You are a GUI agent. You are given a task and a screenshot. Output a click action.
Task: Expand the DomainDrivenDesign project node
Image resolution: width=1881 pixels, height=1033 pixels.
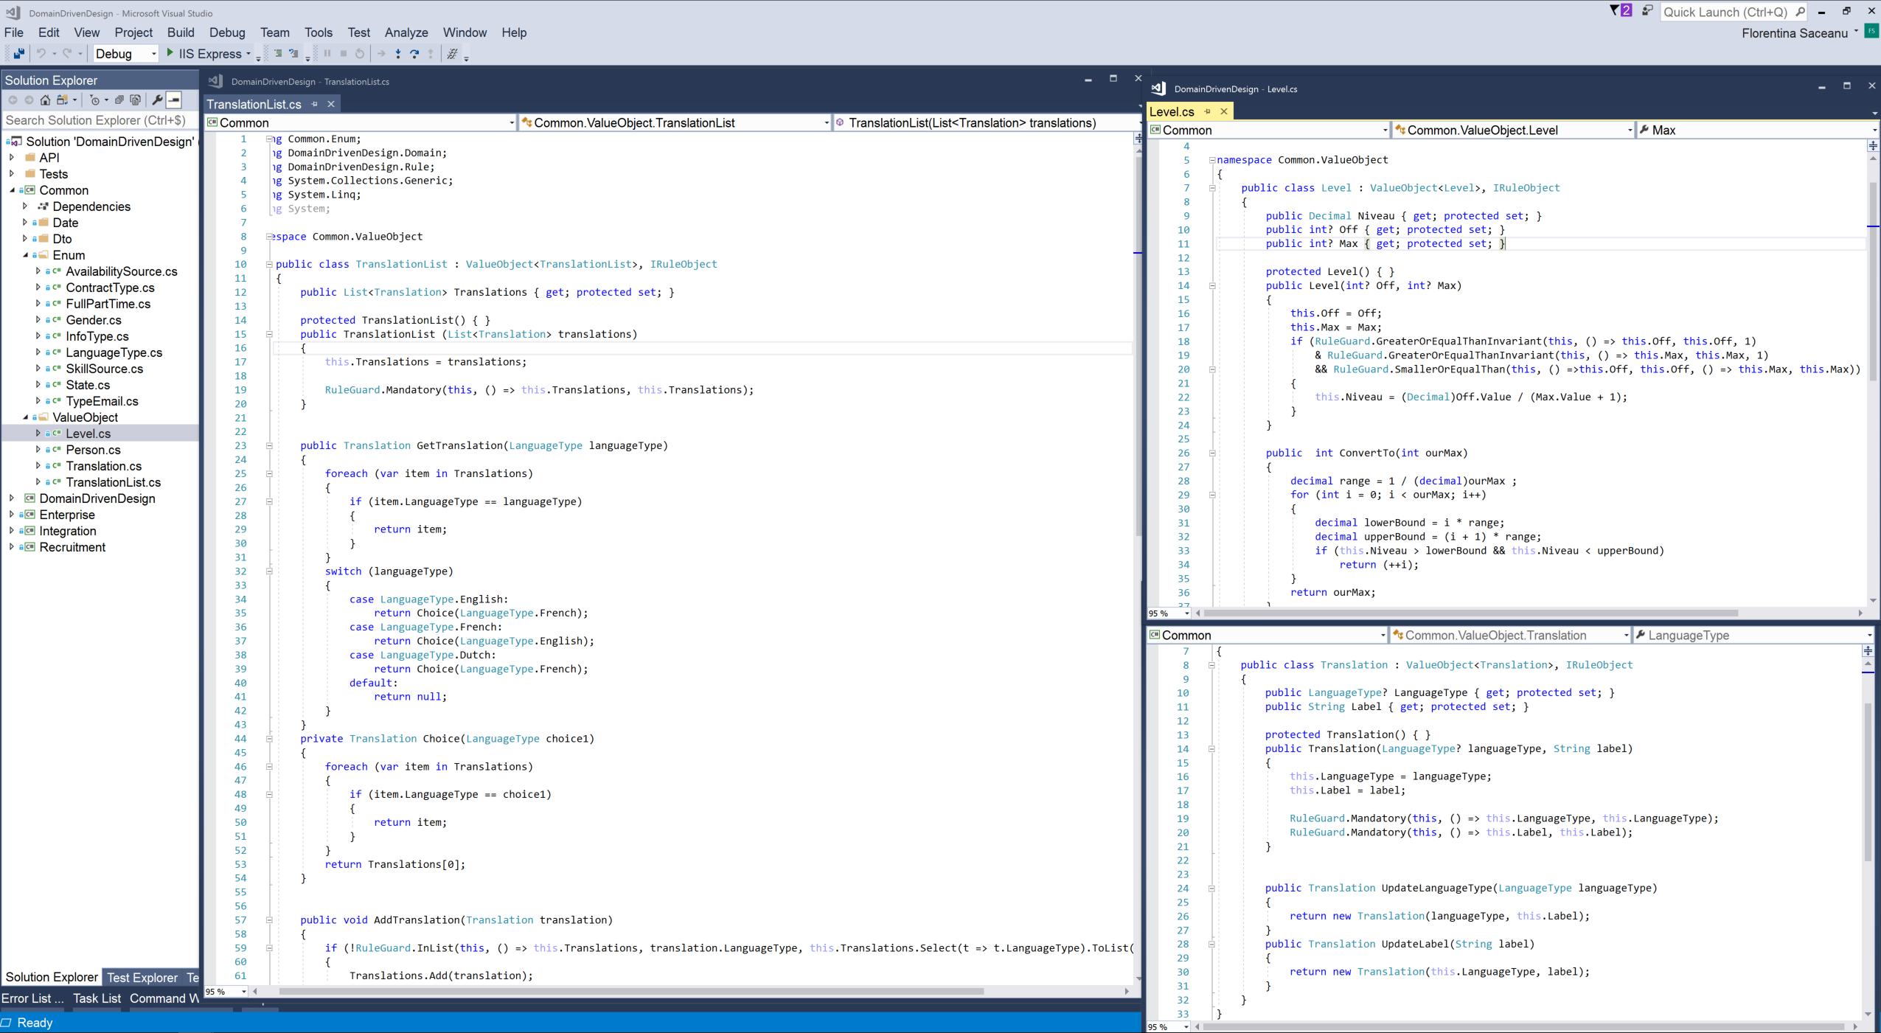[x=12, y=499]
